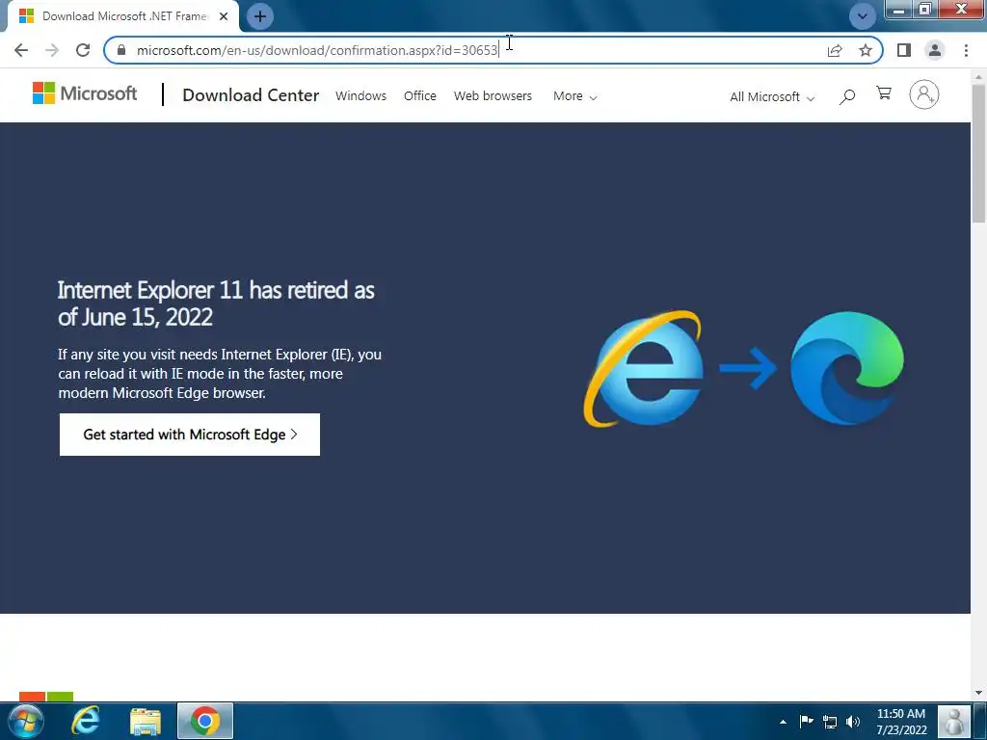The height and width of the screenshot is (740, 987).
Task: Show hidden tray icons
Action: click(783, 722)
